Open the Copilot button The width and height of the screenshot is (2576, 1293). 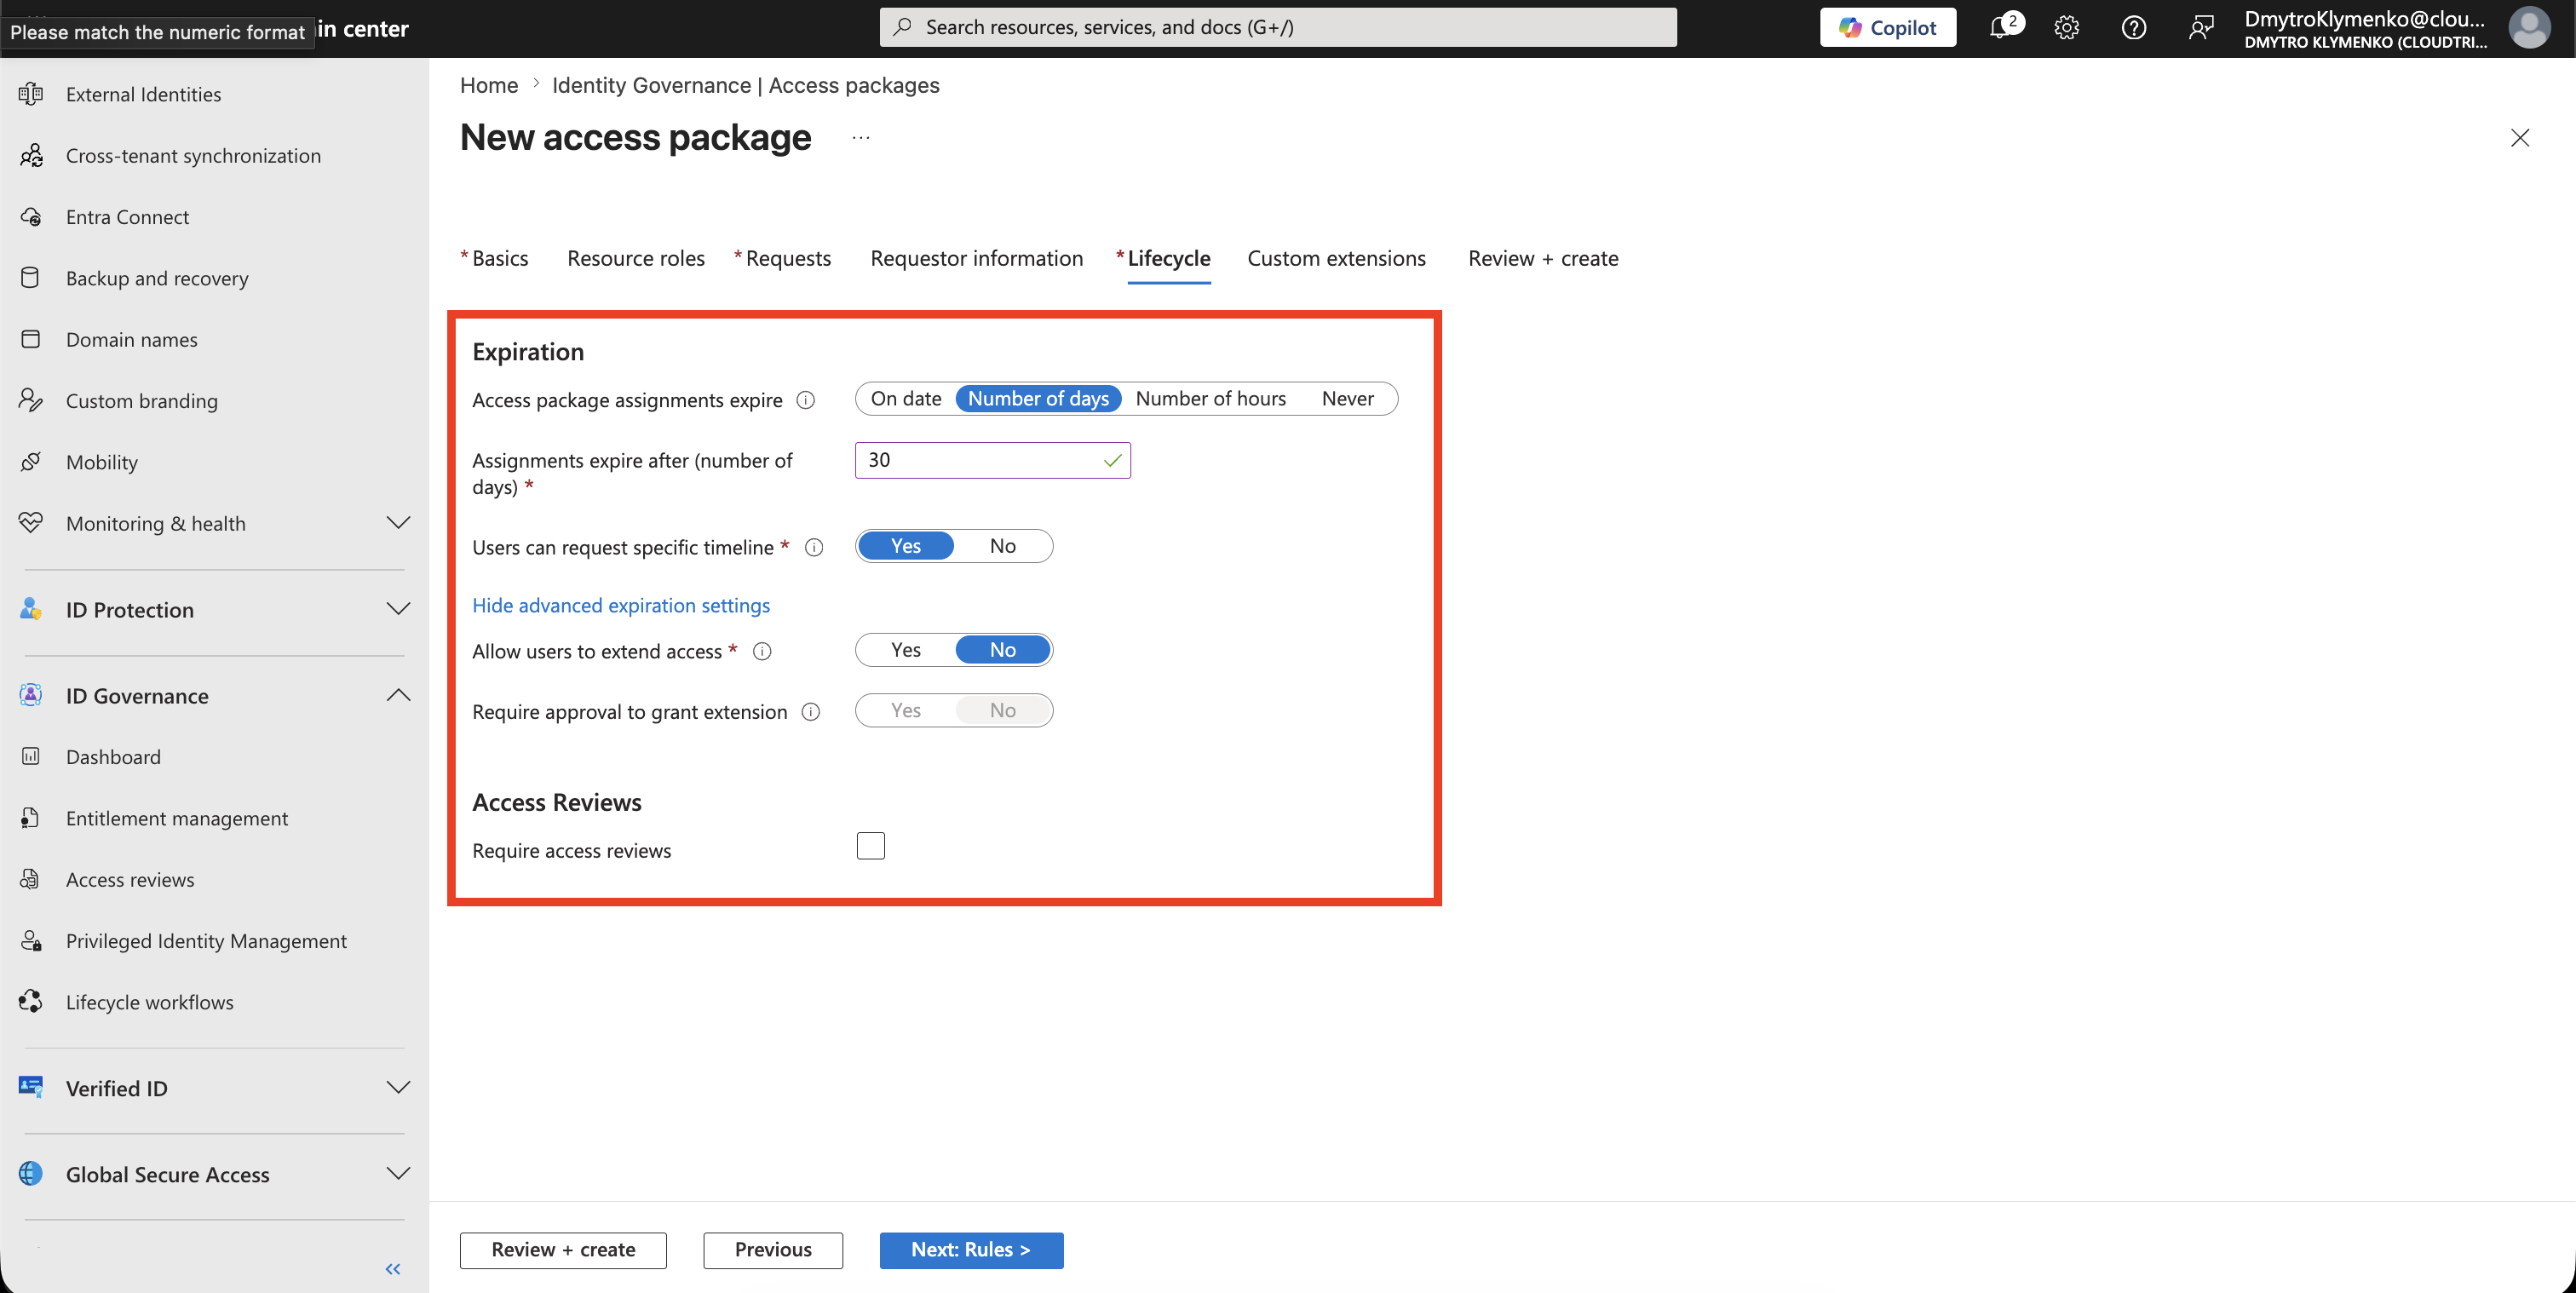[x=1888, y=27]
